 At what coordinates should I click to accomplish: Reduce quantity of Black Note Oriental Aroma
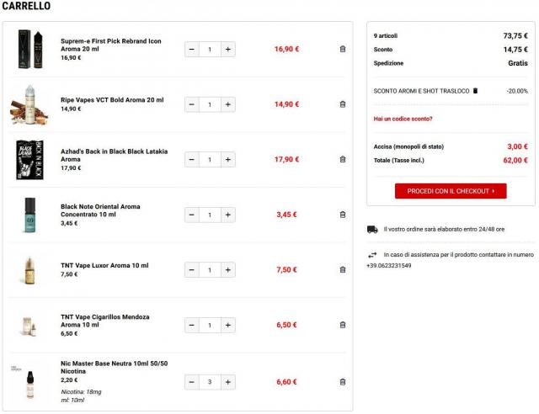pos(192,215)
